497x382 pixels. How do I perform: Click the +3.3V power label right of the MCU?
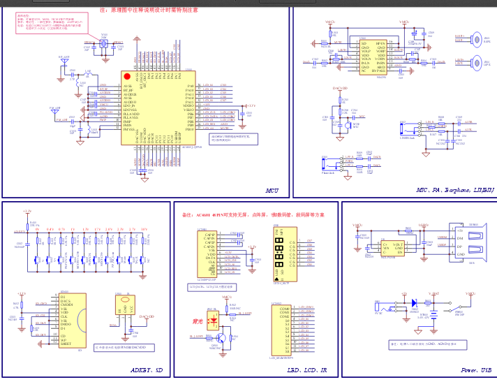coord(251,105)
